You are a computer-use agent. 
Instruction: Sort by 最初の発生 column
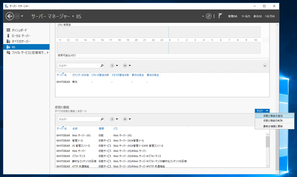(x=138, y=75)
